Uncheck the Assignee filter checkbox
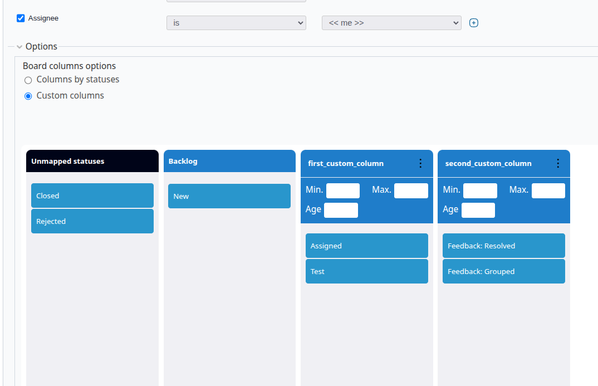Image resolution: width=598 pixels, height=386 pixels. (x=21, y=18)
